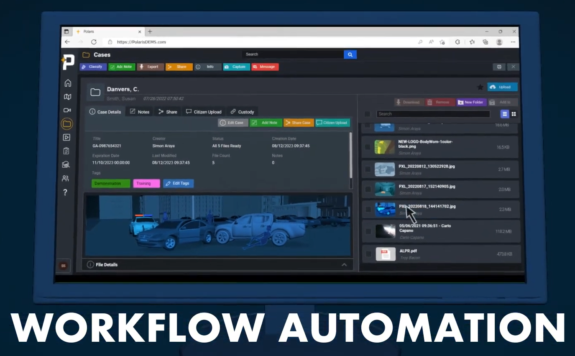Open browser favorites list icon
Screen dimensions: 575x356
click(472, 42)
